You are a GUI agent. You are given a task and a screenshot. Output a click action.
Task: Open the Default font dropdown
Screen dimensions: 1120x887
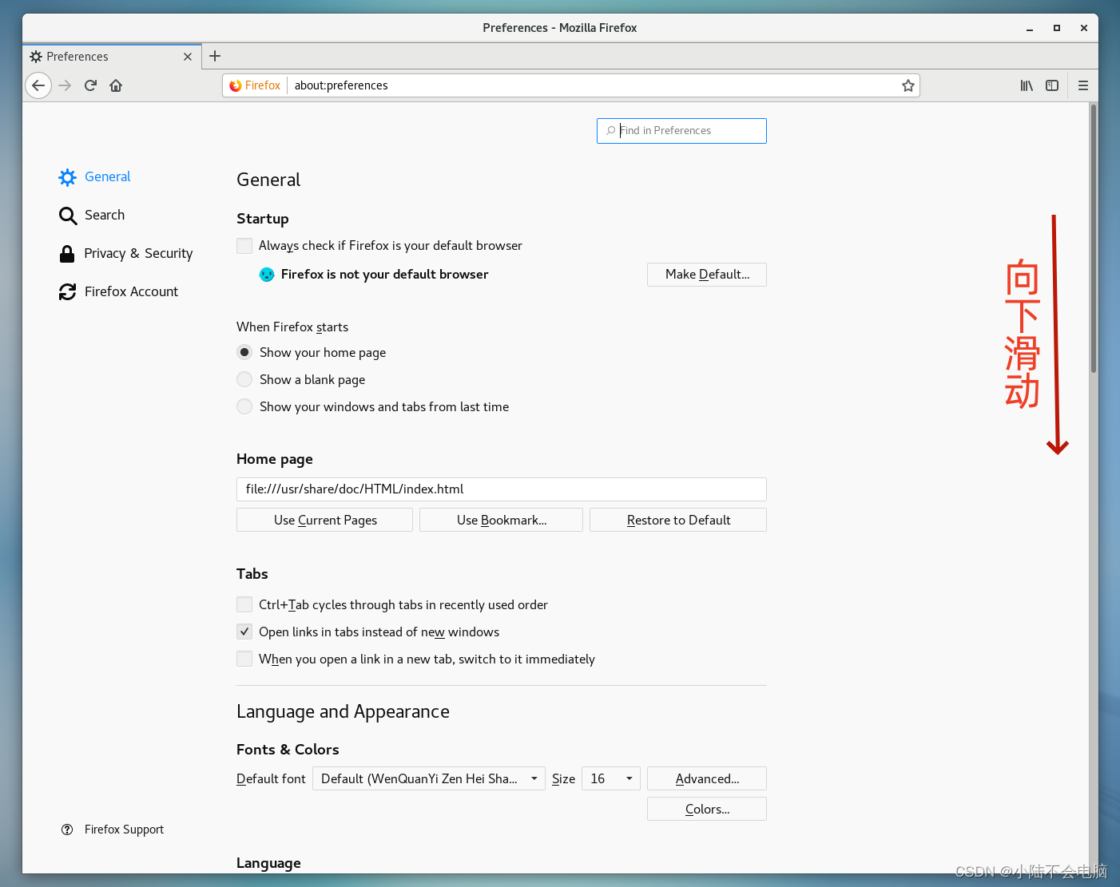pyautogui.click(x=428, y=778)
